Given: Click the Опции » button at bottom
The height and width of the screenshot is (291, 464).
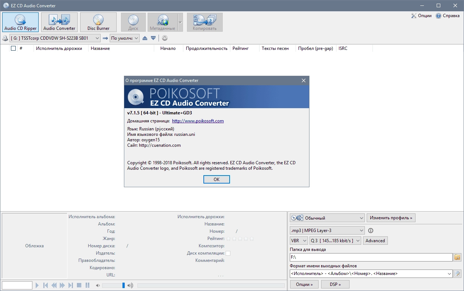Looking at the screenshot, I should [304, 284].
